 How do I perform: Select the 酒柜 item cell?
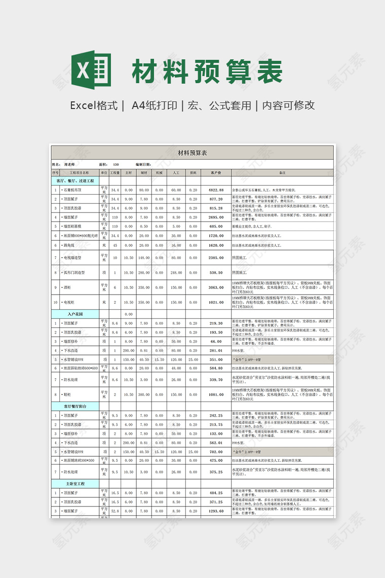(x=79, y=287)
